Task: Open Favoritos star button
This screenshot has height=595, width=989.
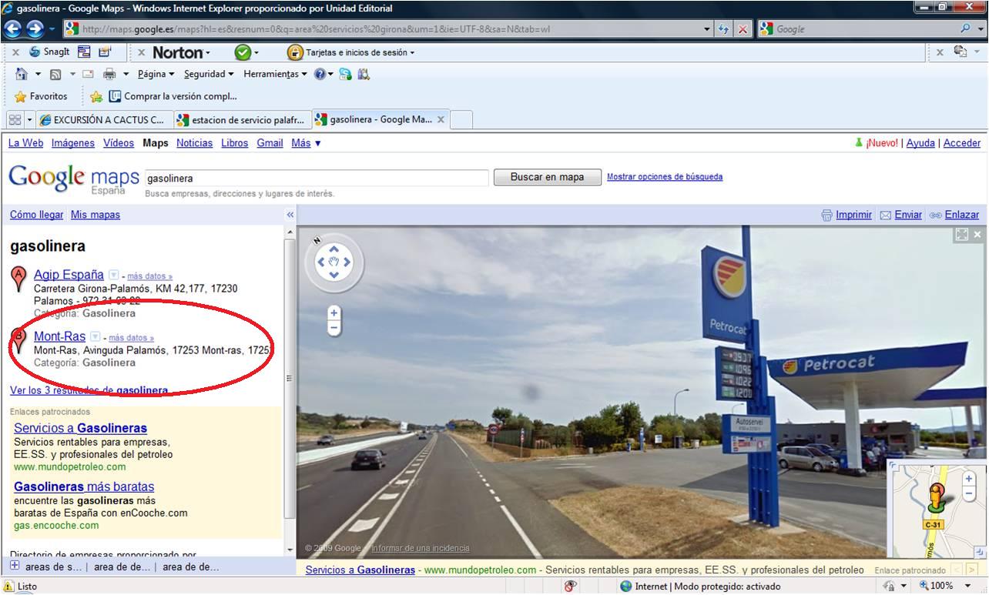Action: pyautogui.click(x=42, y=96)
